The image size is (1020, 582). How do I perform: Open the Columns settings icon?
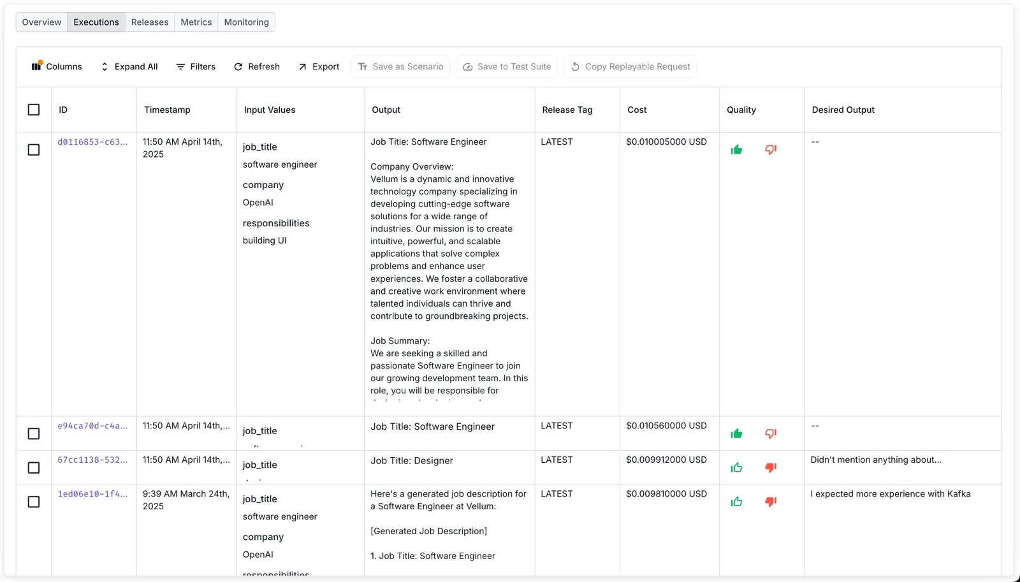coord(36,66)
